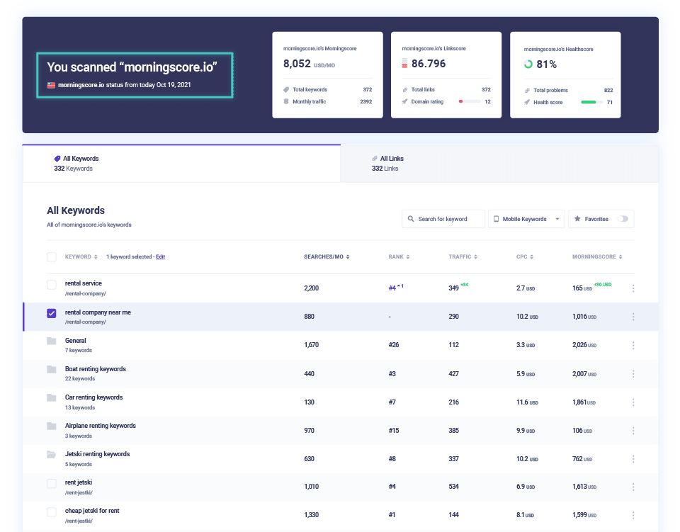Open the three-dot menu for Airplane renting keywords

tap(633, 431)
